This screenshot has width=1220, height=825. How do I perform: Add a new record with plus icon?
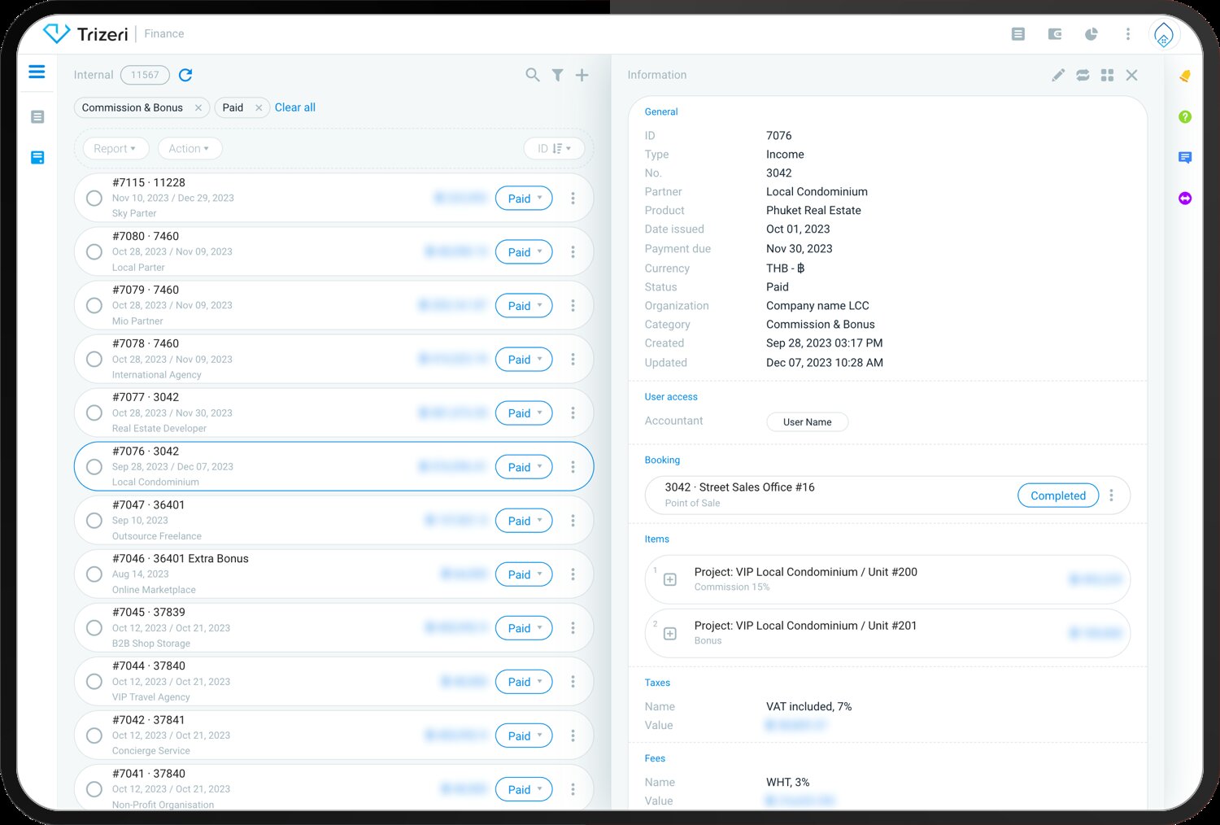[x=582, y=75]
